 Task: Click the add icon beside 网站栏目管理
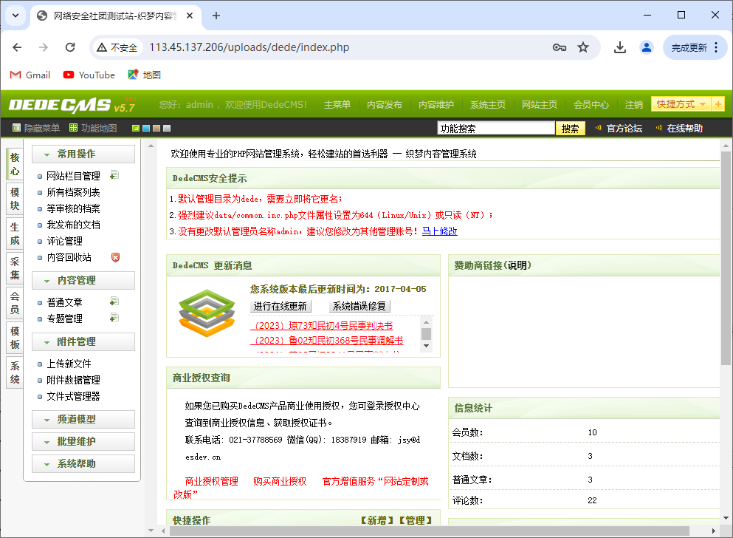tap(114, 176)
